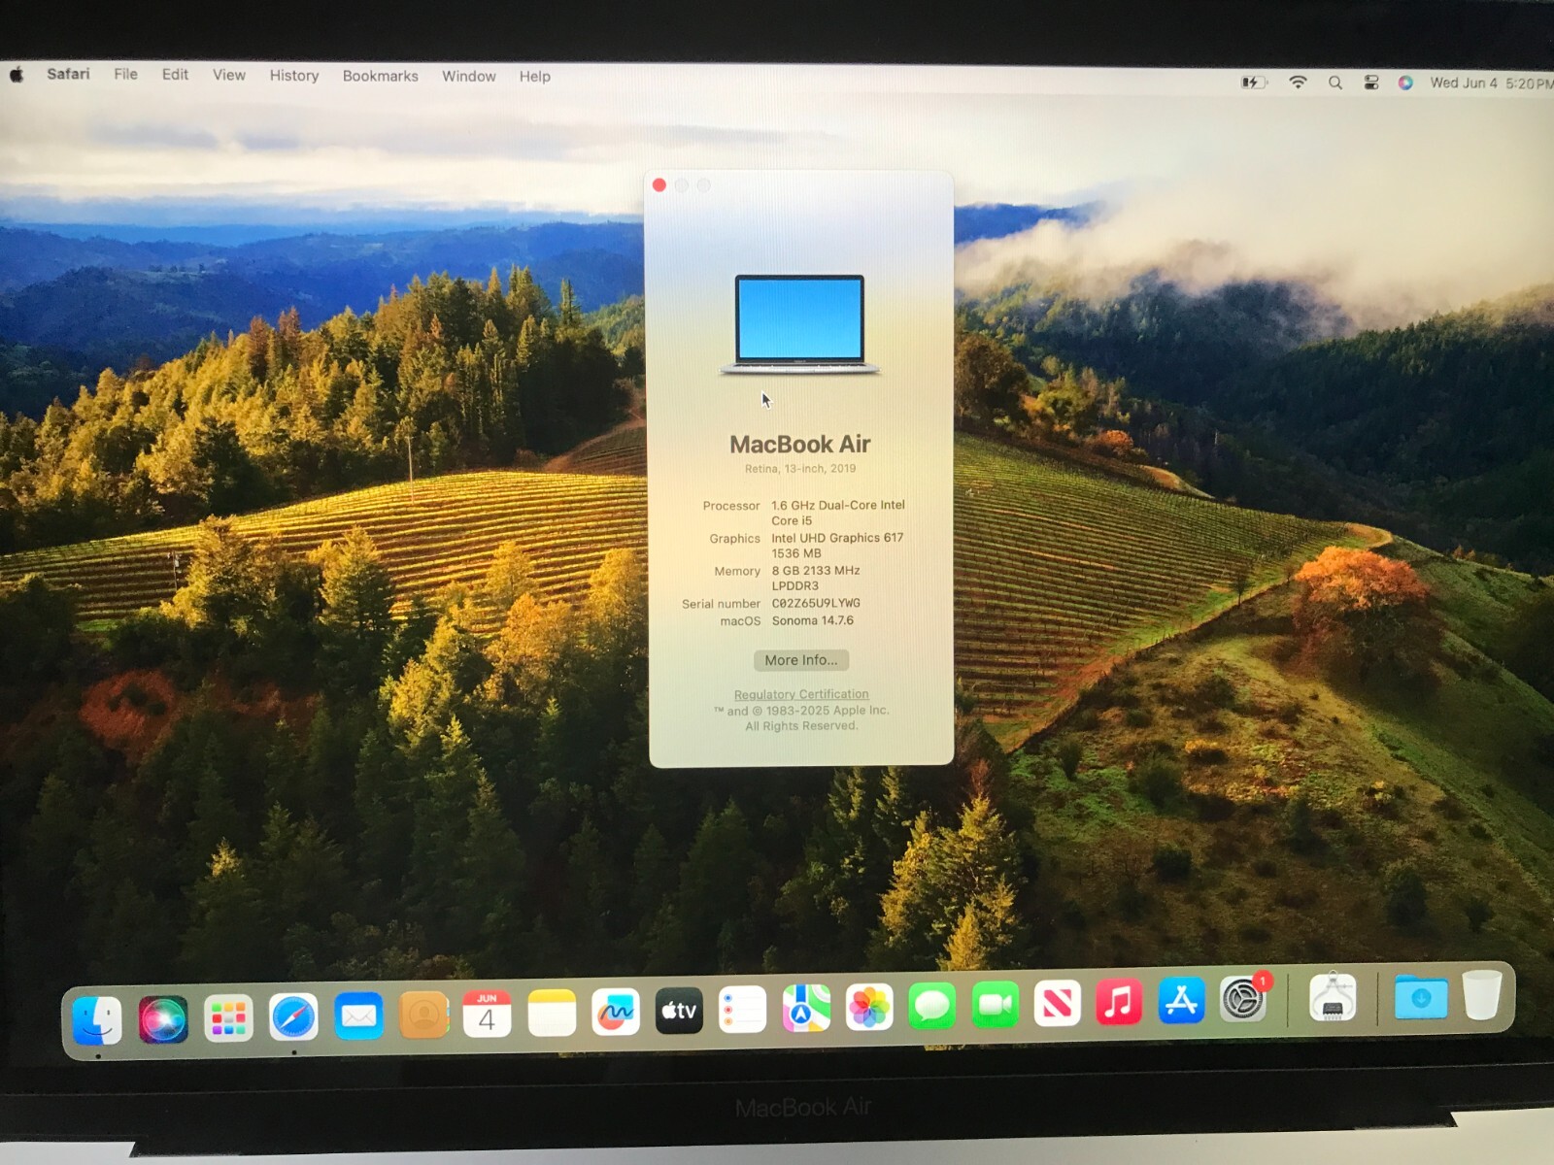Open the Trash in the Dock
The width and height of the screenshot is (1554, 1165).
[x=1482, y=994]
